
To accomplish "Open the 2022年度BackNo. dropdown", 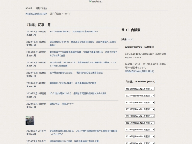I will point(140,116).
